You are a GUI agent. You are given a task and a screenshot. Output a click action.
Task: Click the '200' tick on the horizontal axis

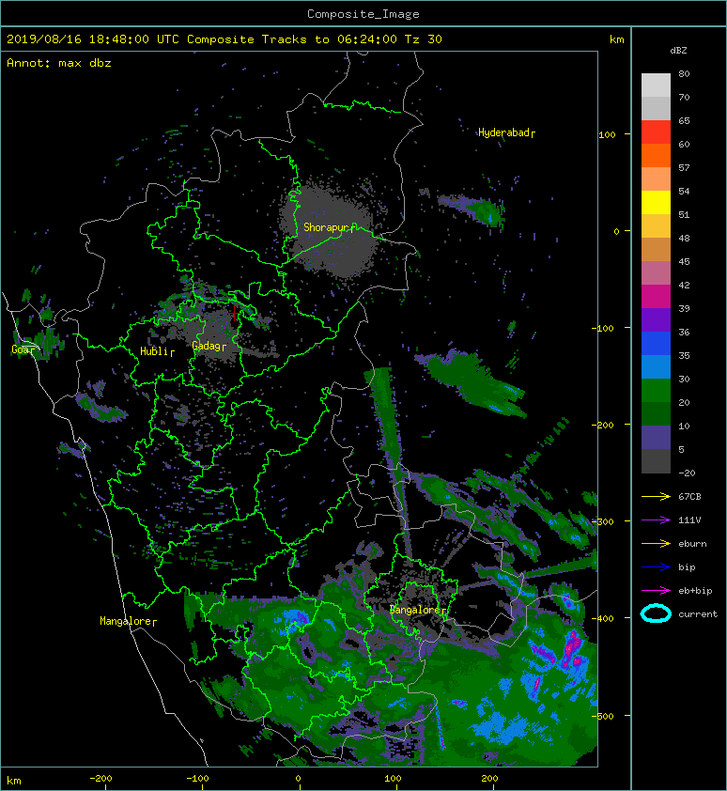[489, 779]
